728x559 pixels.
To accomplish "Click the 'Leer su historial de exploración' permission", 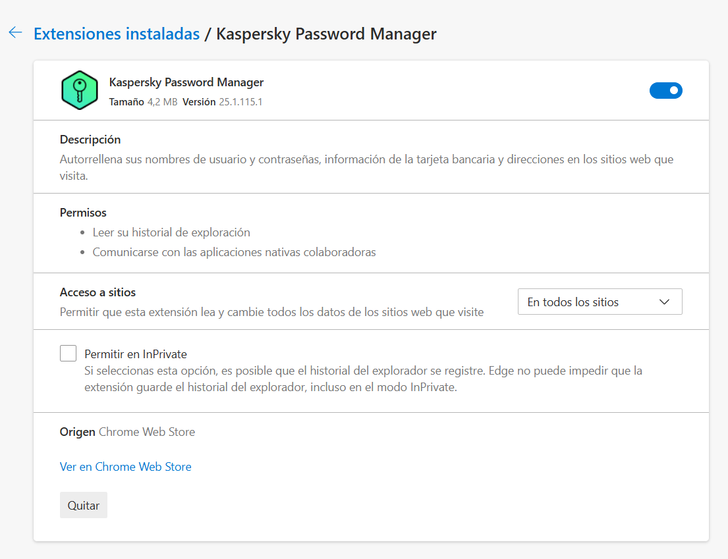I will (x=171, y=232).
